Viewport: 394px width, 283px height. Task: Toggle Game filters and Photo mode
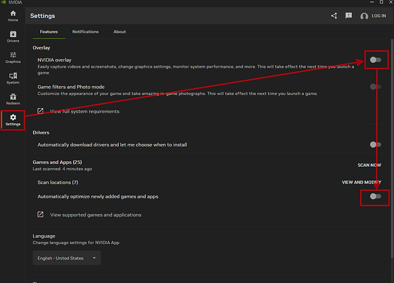[x=375, y=87]
